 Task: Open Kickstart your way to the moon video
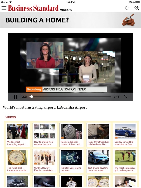click(x=71, y=158)
